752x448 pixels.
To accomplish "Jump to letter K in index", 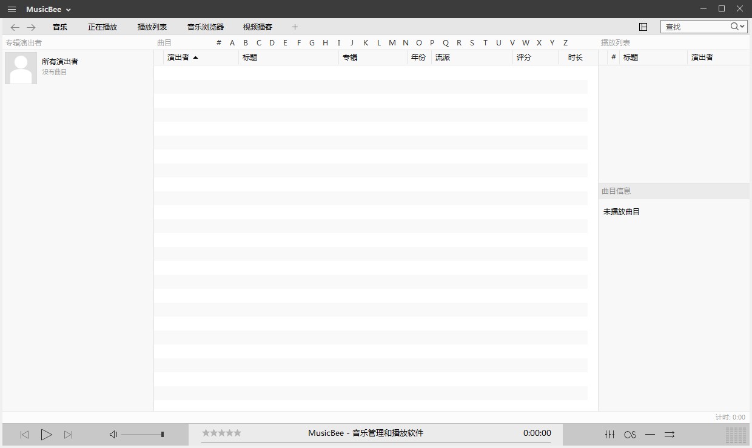I will pyautogui.click(x=366, y=43).
